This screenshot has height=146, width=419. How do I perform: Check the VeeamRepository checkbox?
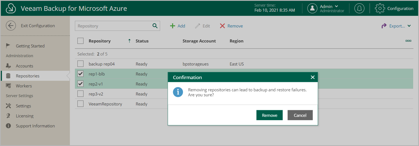(x=80, y=104)
